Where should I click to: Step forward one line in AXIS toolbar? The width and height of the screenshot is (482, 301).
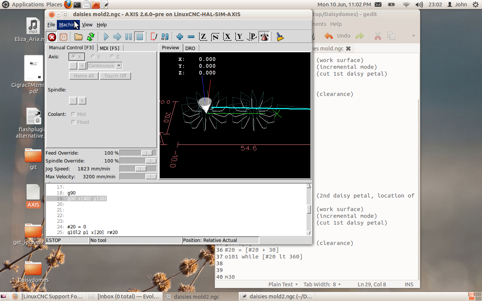[x=117, y=37]
